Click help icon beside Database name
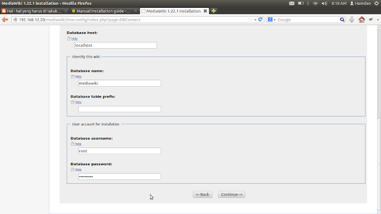 coord(73,77)
